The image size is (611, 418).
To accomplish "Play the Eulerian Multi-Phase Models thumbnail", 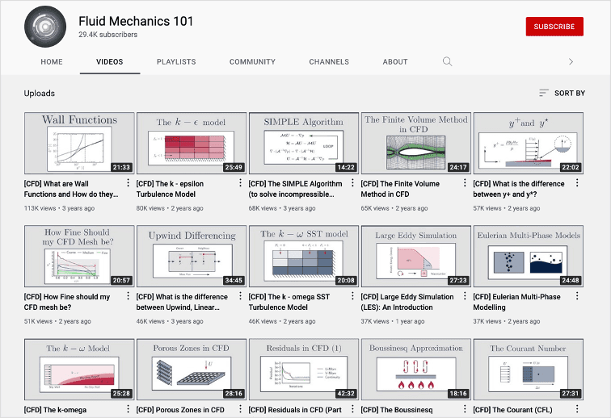I will coord(528,256).
